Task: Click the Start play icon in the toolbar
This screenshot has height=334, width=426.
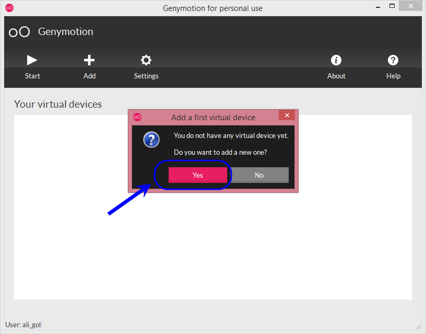Action: click(32, 60)
